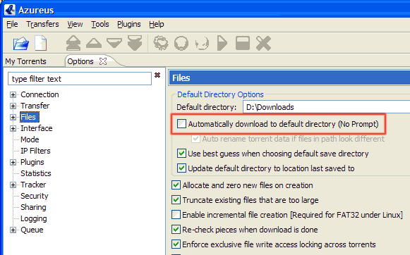Select Sharing in the options tree
Viewport: 410px width, 255px height.
pos(33,207)
